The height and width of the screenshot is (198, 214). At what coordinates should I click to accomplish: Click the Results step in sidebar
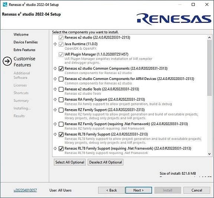point(19,116)
